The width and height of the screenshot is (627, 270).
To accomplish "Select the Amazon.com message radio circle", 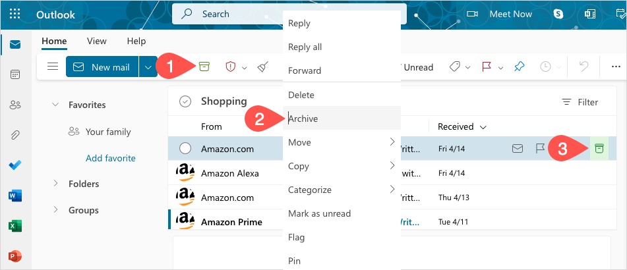I will [185, 149].
